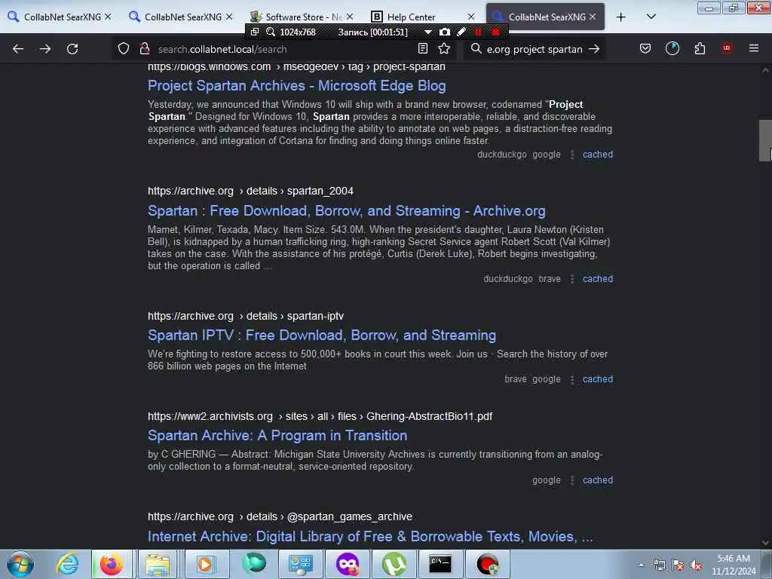
Task: Click the address bar URL field
Action: (284, 49)
